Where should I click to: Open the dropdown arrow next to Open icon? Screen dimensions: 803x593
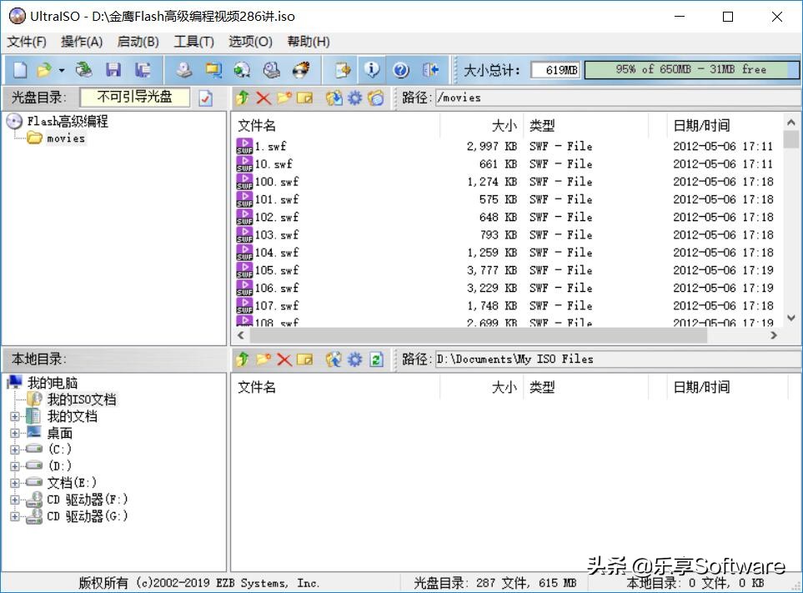coord(60,69)
